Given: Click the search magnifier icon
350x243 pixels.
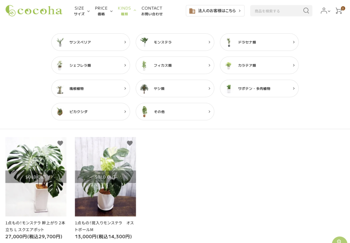Looking at the screenshot, I should pyautogui.click(x=306, y=11).
